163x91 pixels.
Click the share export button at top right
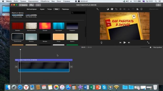(x=158, y=5)
